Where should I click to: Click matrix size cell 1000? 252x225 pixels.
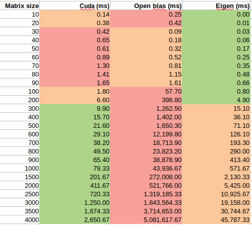click(20, 169)
